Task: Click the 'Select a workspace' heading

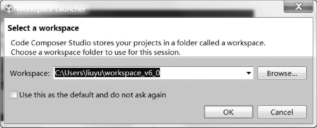Action: tap(43, 28)
